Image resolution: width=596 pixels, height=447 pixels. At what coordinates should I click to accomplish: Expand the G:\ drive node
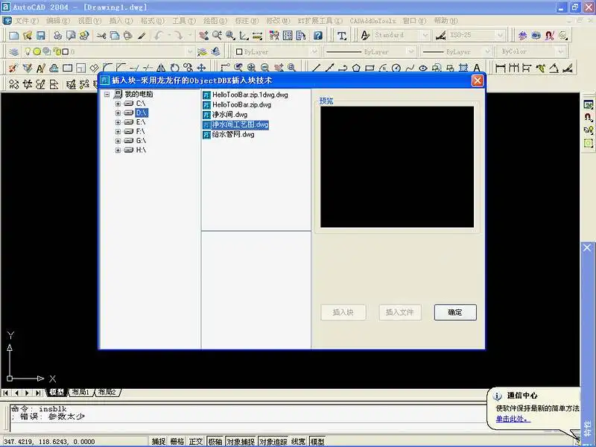tap(118, 141)
